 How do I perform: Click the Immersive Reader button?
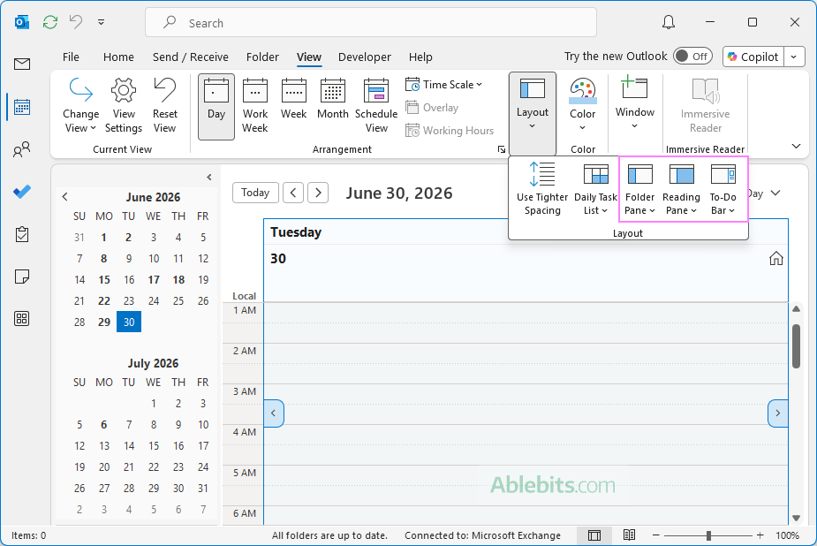[x=705, y=106]
